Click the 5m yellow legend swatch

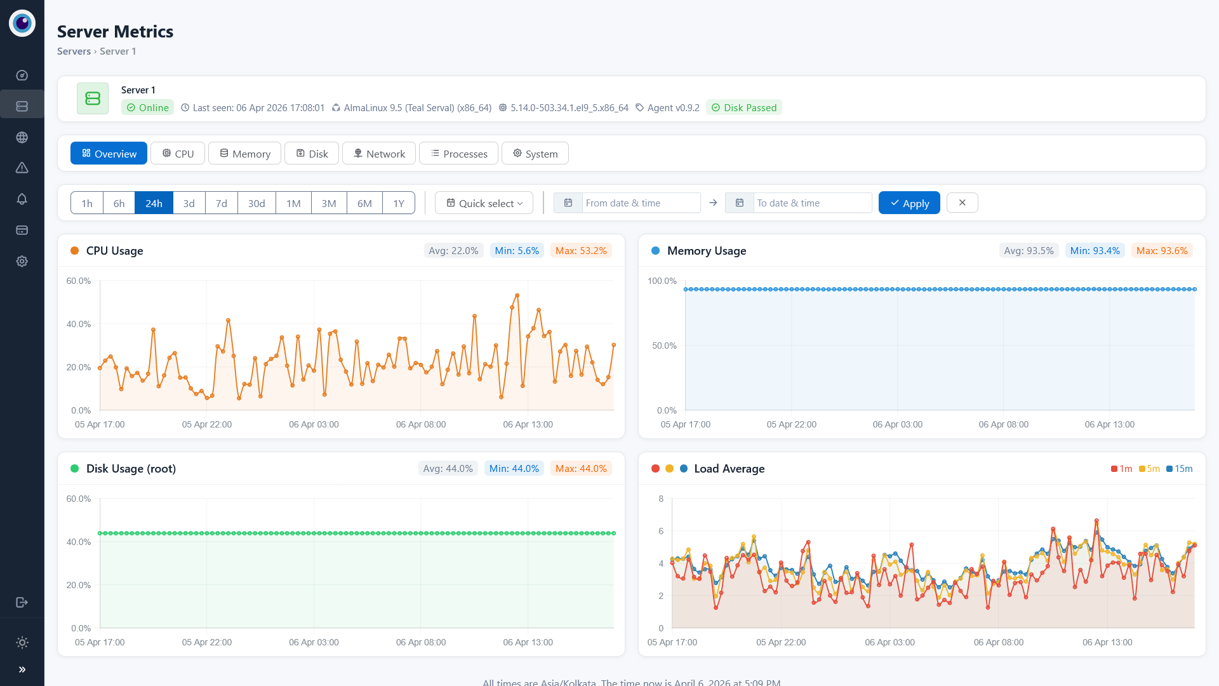pos(1142,469)
